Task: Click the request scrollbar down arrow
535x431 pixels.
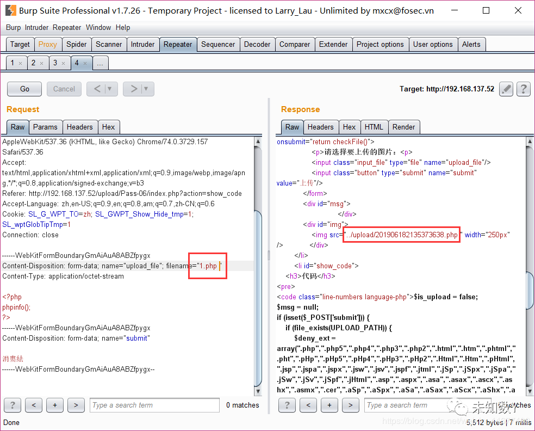Action: coord(258,391)
